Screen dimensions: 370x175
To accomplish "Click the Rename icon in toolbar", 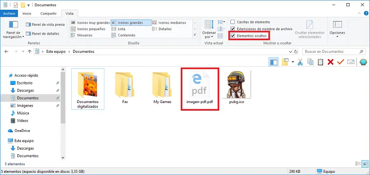I will point(351,62).
